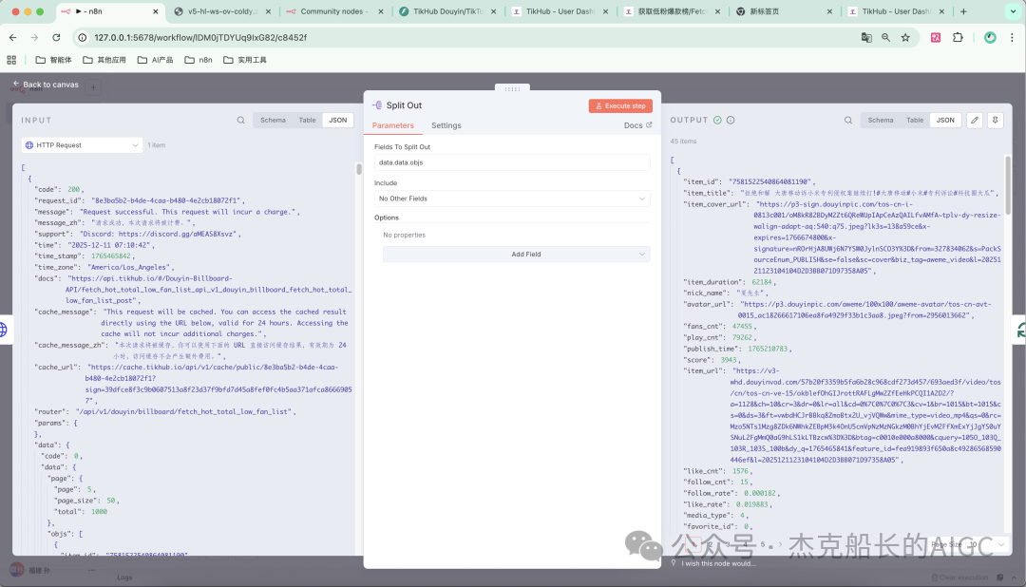Click the output info icon
This screenshot has width=1026, height=587.
pos(731,121)
